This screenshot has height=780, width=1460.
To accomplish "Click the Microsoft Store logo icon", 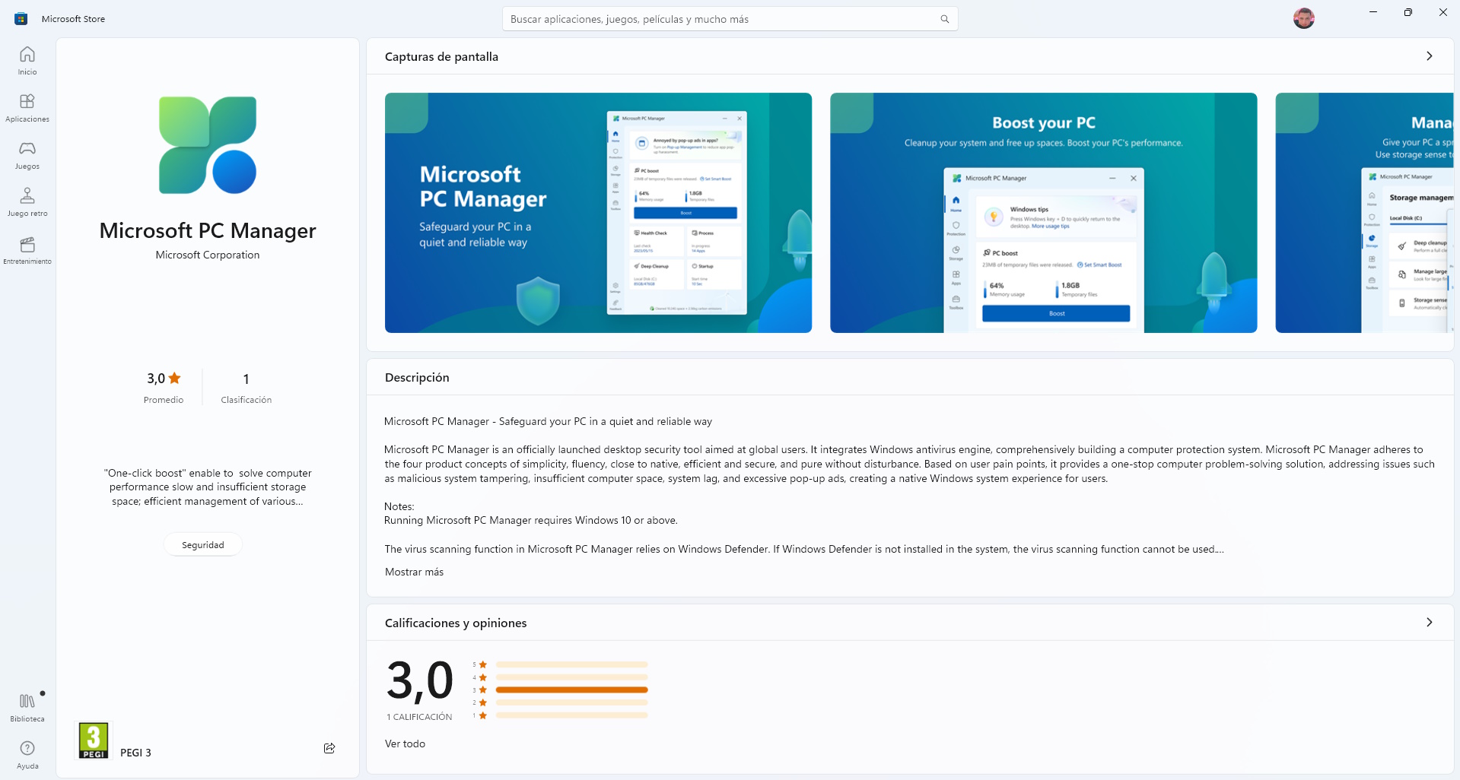I will 21,19.
